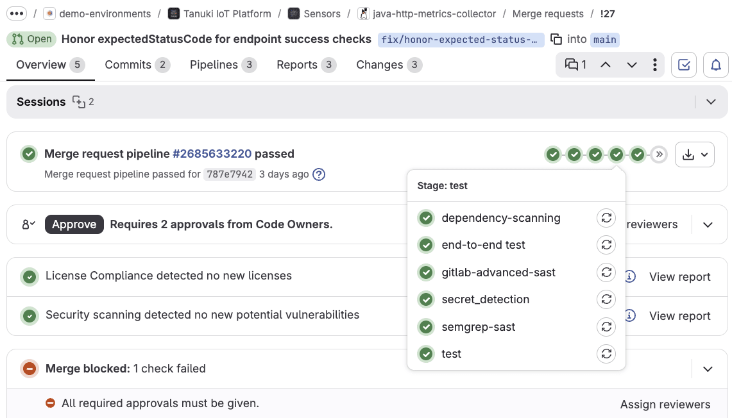
Task: Click the second pipeline stage status icon
Action: [x=574, y=155]
